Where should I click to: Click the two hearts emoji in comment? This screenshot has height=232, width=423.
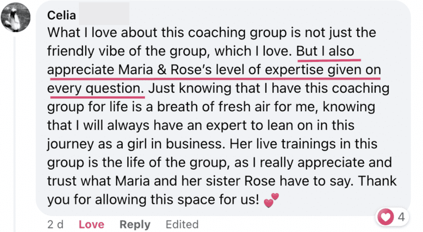tap(271, 200)
